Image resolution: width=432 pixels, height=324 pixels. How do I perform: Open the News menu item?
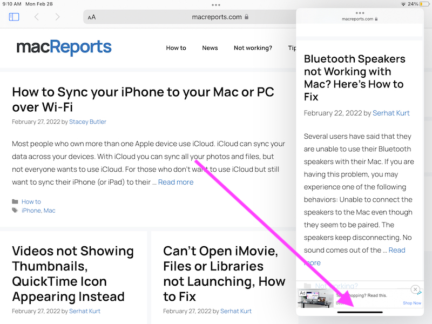tap(210, 48)
